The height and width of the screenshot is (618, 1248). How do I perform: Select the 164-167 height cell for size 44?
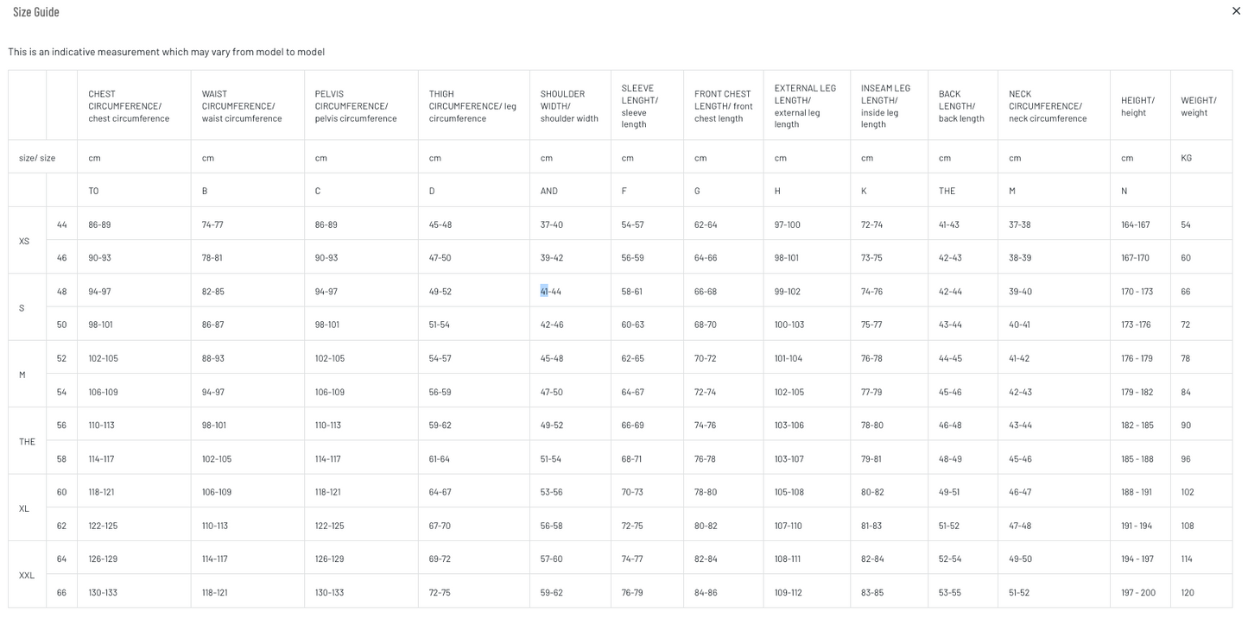tap(1135, 224)
